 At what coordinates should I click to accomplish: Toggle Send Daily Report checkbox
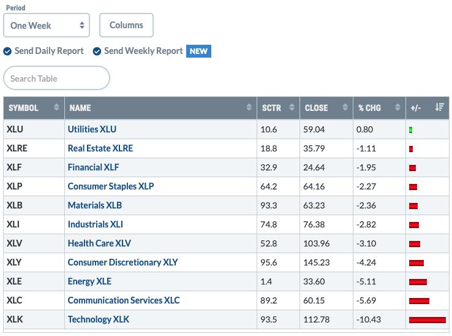[7, 52]
